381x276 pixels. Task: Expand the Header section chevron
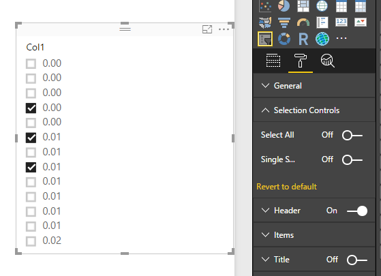(265, 210)
